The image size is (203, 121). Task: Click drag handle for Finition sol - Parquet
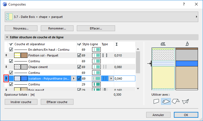(6, 55)
